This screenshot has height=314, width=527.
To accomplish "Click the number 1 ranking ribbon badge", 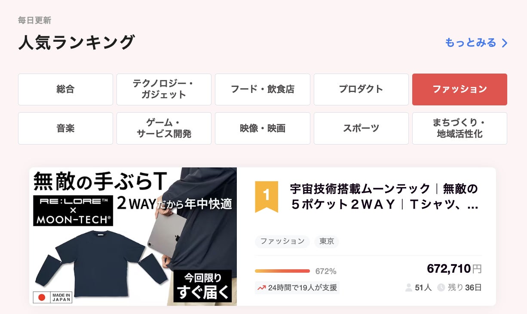I will [x=266, y=197].
